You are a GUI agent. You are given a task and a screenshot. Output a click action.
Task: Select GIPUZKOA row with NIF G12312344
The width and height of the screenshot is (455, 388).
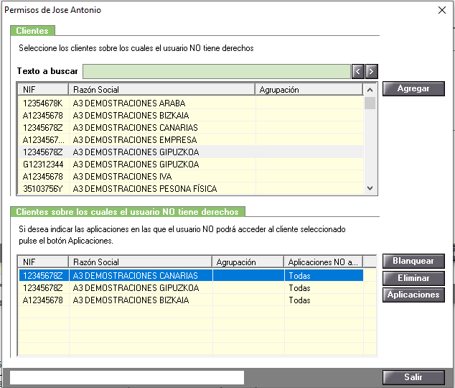(x=191, y=164)
